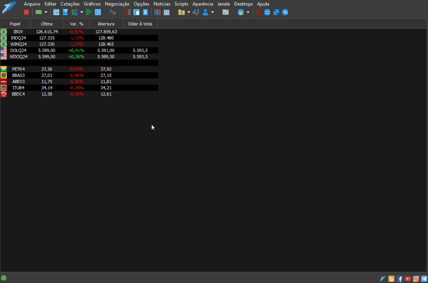The height and width of the screenshot is (283, 428).
Task: Click the blue window panel icon
Action: [x=136, y=12]
